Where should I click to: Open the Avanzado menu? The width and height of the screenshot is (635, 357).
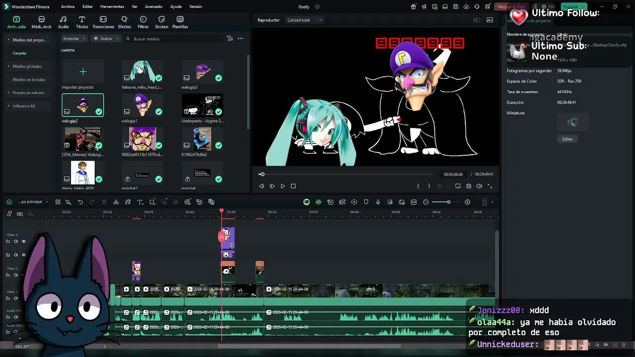coord(154,6)
